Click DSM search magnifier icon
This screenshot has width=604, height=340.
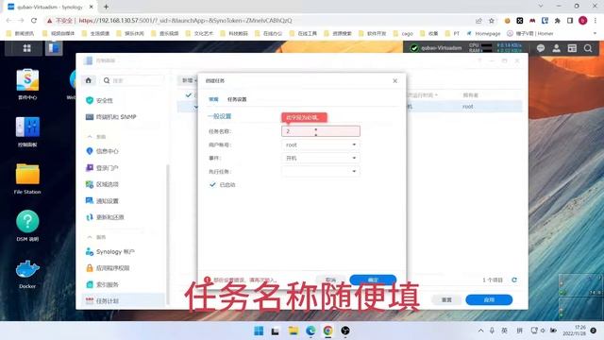(x=588, y=48)
